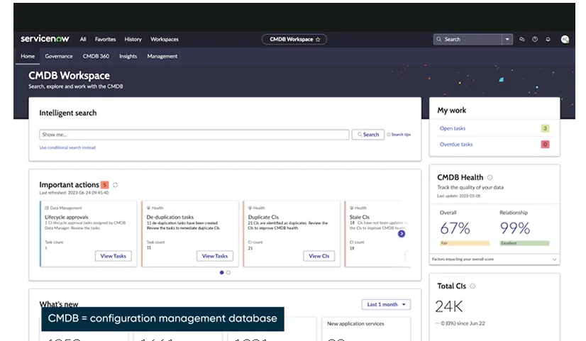
Task: Open the notifications bell
Action: [548, 40]
